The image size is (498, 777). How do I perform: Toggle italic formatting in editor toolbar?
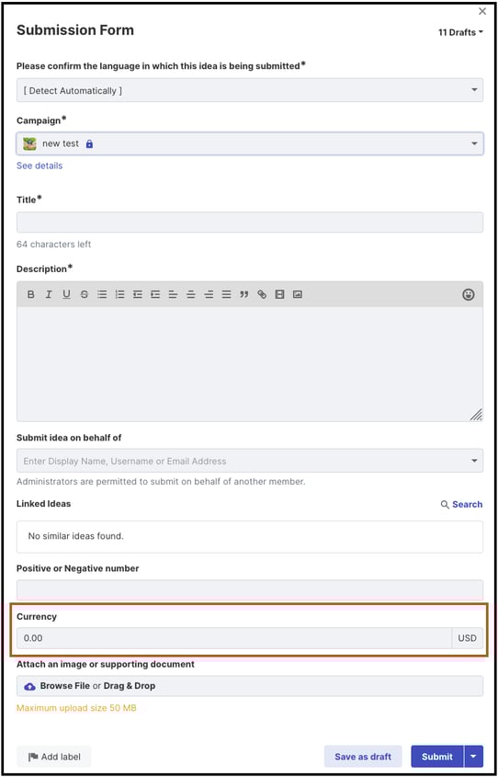click(49, 294)
